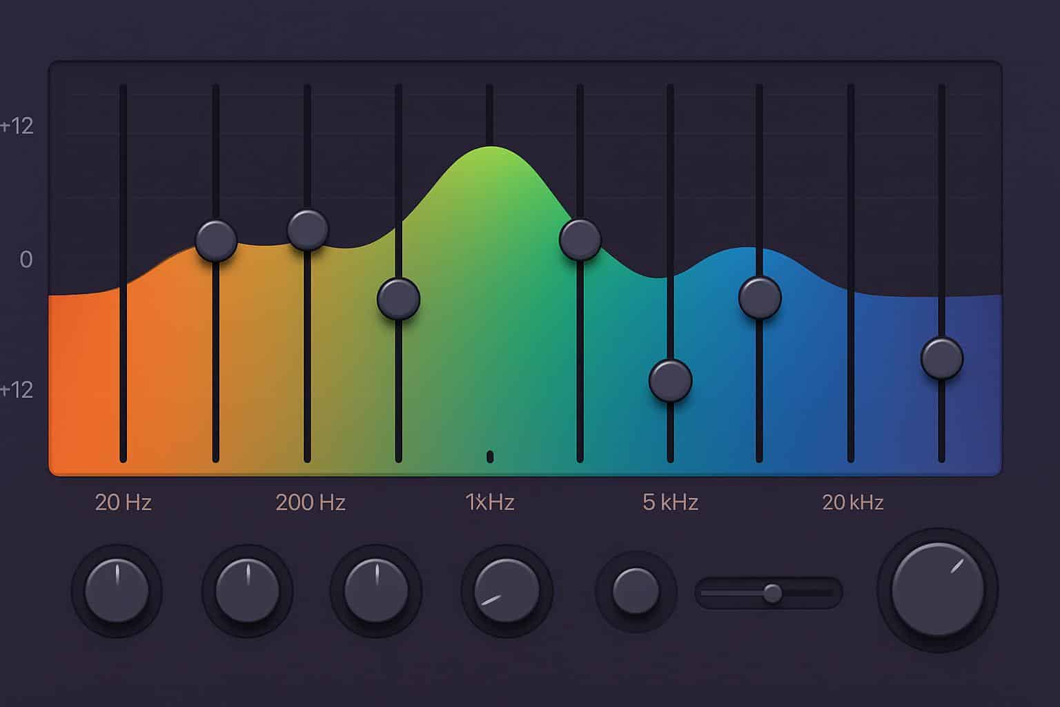This screenshot has width=1060, height=707.
Task: Click the second small rotary knob from the left
Action: click(x=247, y=591)
